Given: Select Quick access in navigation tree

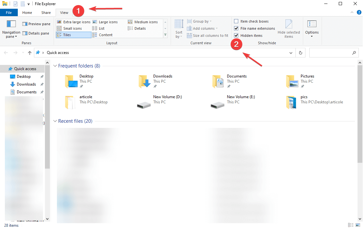Looking at the screenshot, I should 22,69.
